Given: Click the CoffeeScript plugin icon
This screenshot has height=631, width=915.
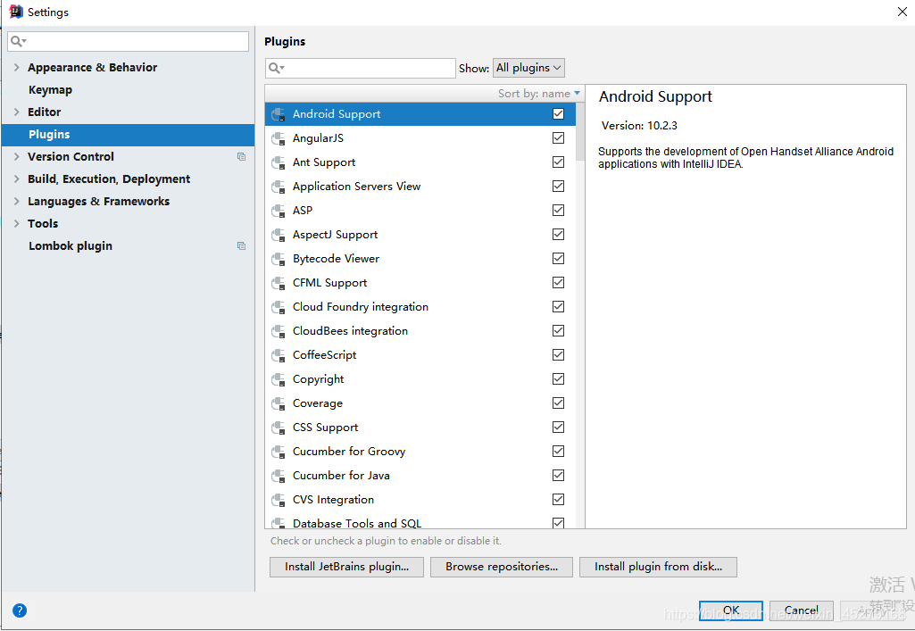Looking at the screenshot, I should click(279, 355).
